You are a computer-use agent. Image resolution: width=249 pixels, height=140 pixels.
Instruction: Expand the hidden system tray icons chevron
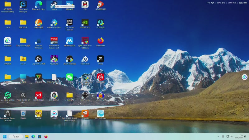pos(218,137)
